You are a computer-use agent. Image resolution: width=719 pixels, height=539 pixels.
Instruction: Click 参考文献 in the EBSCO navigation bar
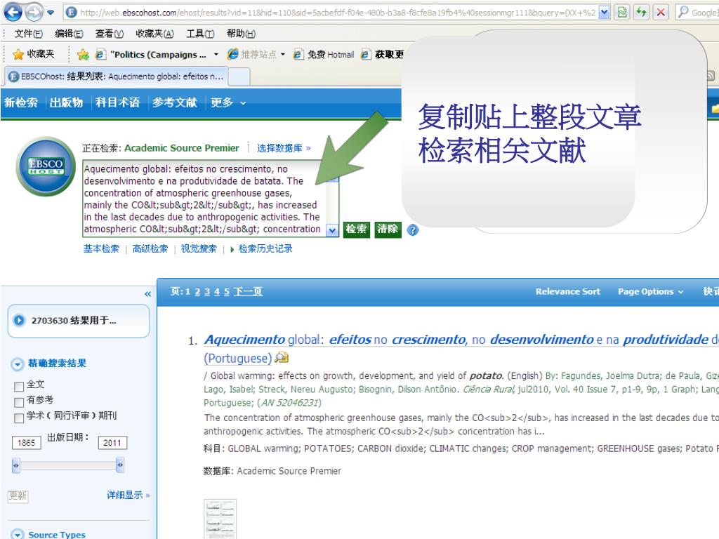[x=175, y=102]
